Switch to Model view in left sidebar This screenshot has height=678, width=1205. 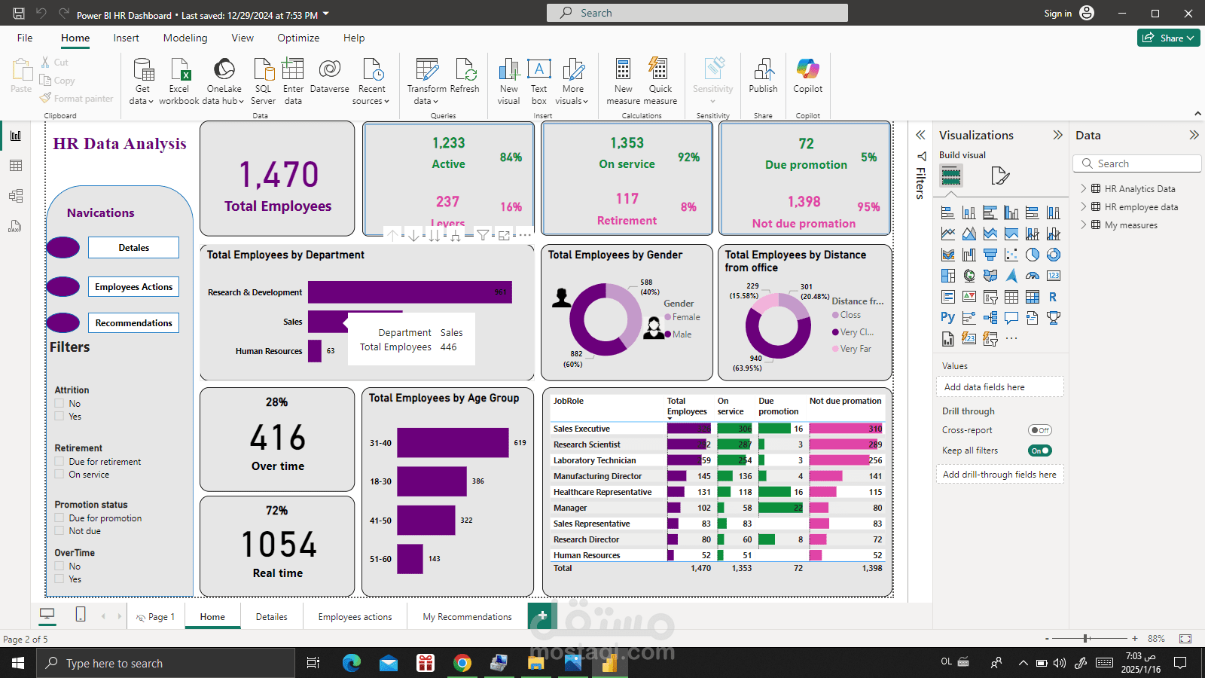[16, 196]
